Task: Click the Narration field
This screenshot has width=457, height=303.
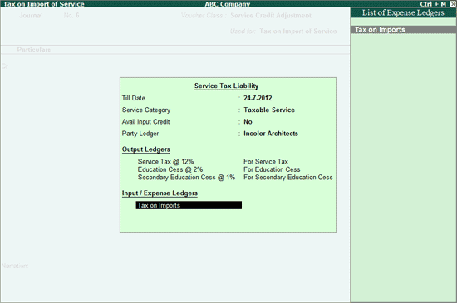Action: (15, 266)
